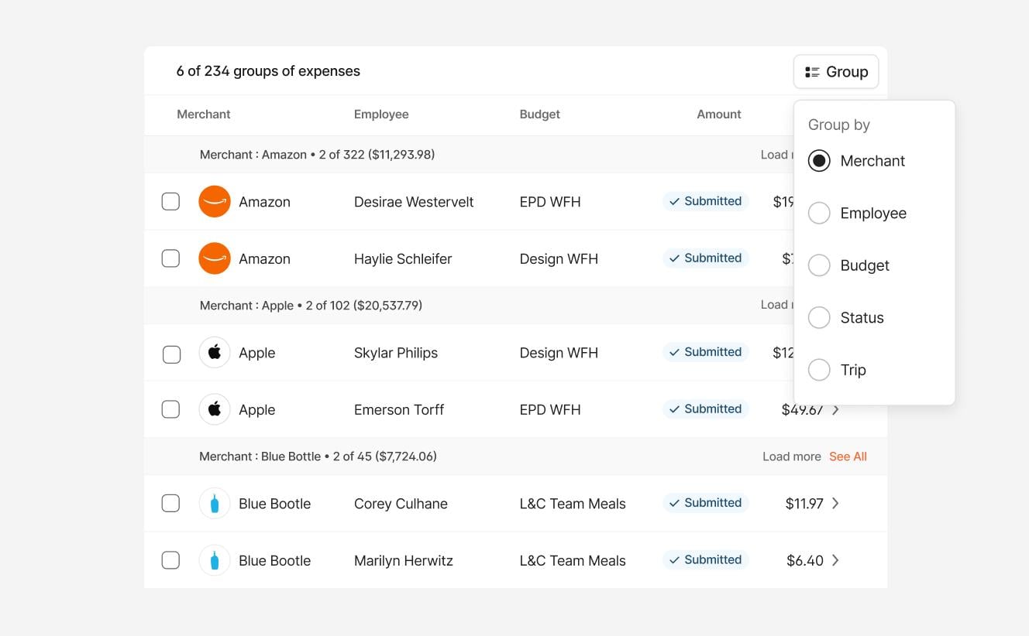1029x636 pixels.
Task: Expand details for the $6.40 Blue Bootle expense
Action: click(836, 560)
